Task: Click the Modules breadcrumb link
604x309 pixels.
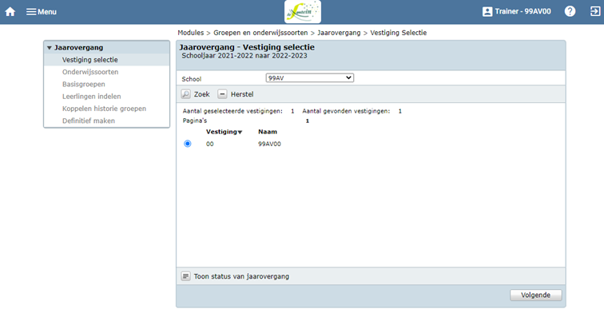Action: [x=191, y=33]
